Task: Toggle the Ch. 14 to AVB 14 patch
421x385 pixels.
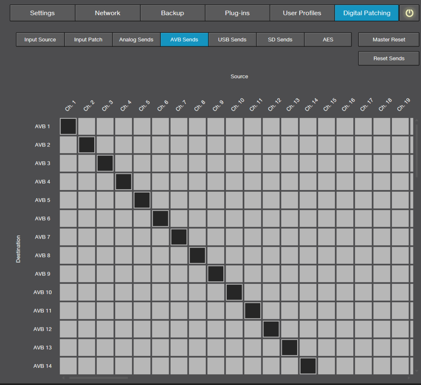Action: point(308,366)
